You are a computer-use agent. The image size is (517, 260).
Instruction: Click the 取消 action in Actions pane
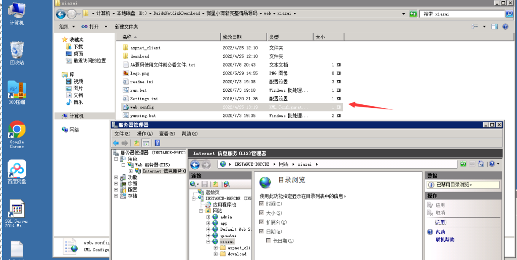click(x=440, y=213)
